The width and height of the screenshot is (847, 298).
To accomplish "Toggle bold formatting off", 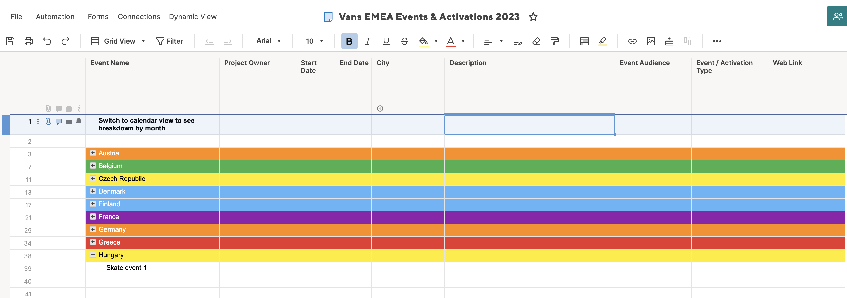I will tap(349, 41).
